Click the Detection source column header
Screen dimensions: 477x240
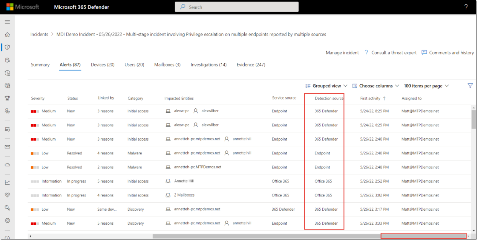click(x=329, y=98)
